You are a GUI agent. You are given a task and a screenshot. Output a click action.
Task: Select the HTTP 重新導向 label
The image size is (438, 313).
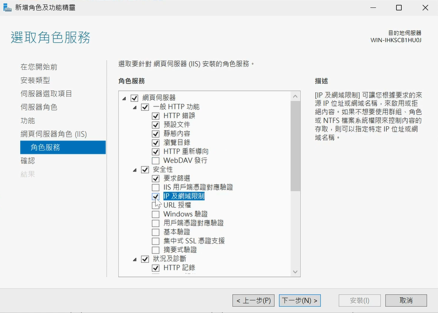[x=186, y=152]
